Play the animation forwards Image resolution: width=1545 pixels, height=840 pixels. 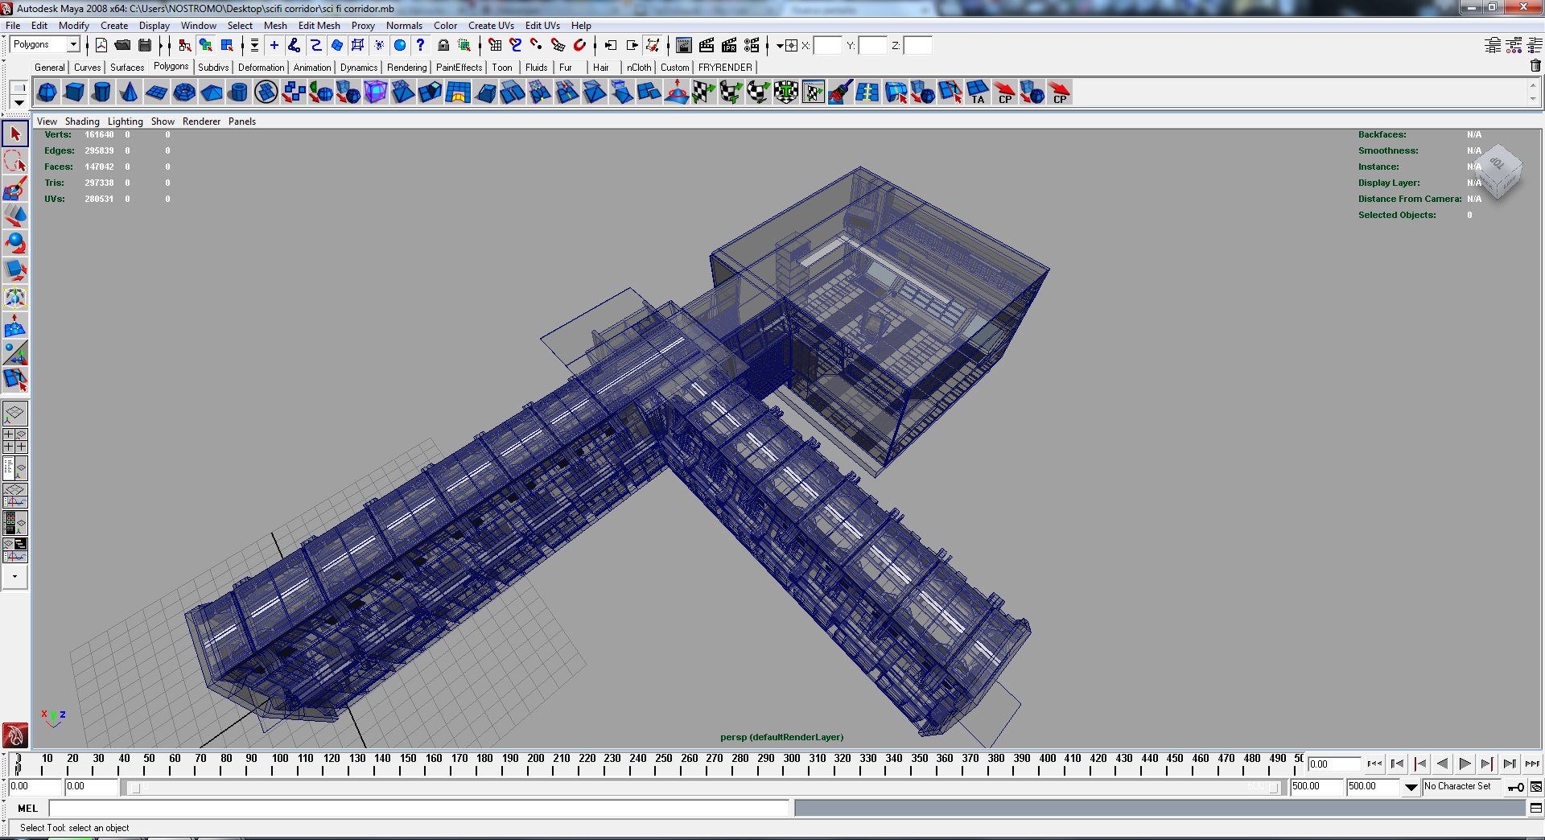pos(1465,764)
